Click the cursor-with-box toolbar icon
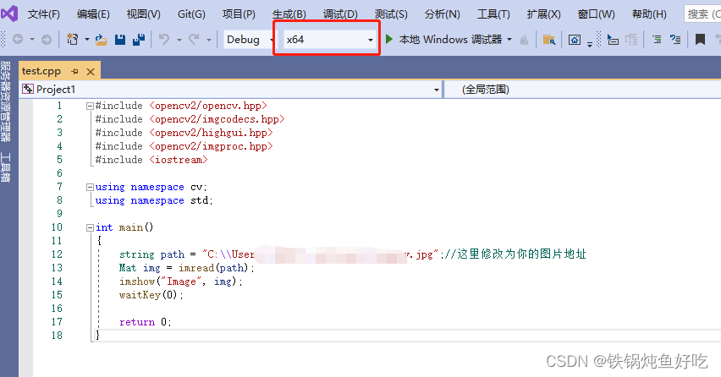Viewport: 721px width, 377px height. (x=613, y=40)
